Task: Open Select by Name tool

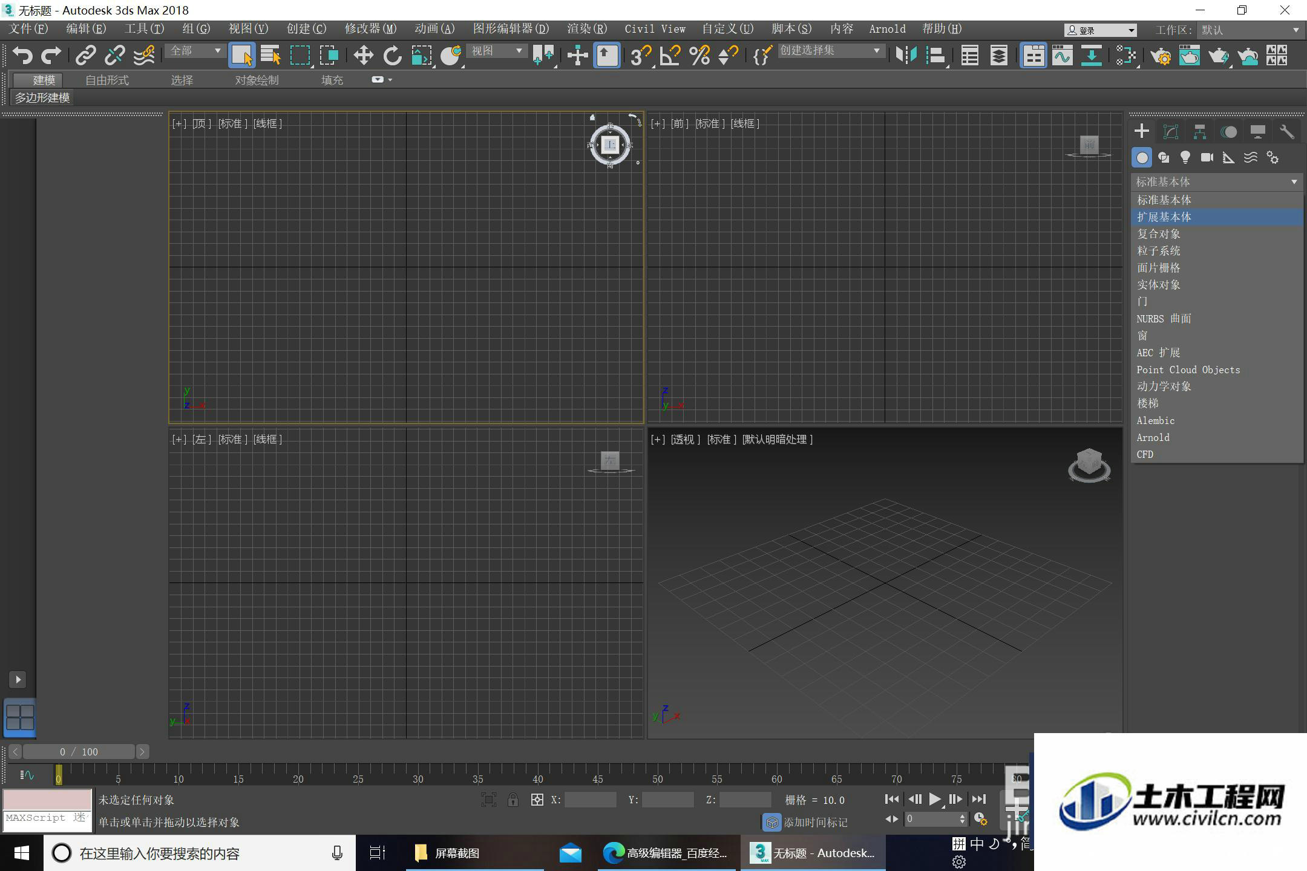Action: 270,56
